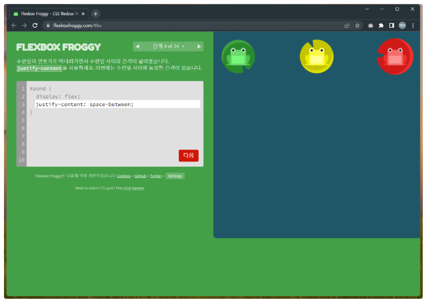Toggle the browser side panel icon
The height and width of the screenshot is (301, 425).
click(x=392, y=25)
